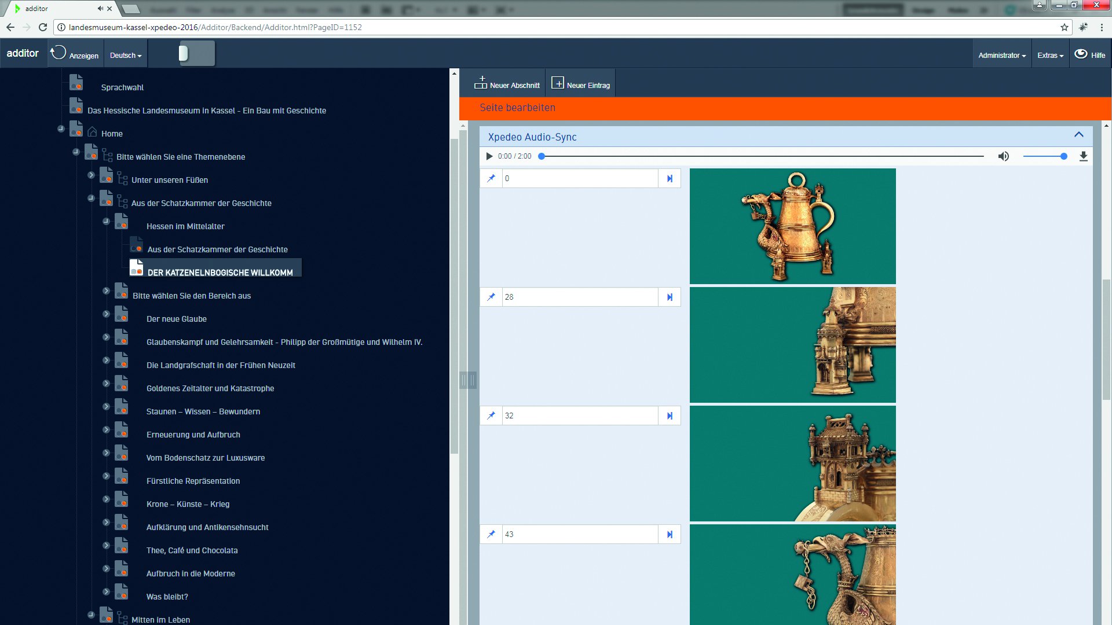Collapse the Xpedeo Audio-Sync panel
Viewport: 1112px width, 625px height.
(1078, 135)
